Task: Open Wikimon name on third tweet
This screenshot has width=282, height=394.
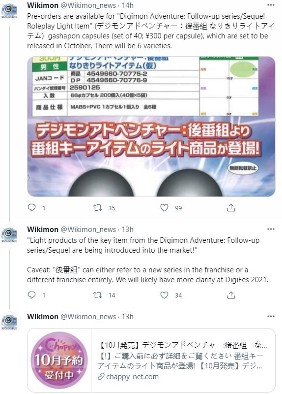Action: pos(43,317)
